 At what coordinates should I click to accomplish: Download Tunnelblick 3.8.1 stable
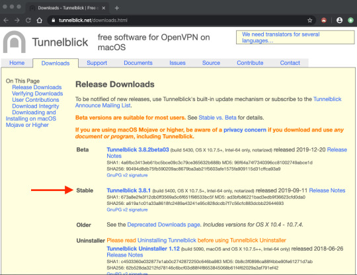point(129,190)
